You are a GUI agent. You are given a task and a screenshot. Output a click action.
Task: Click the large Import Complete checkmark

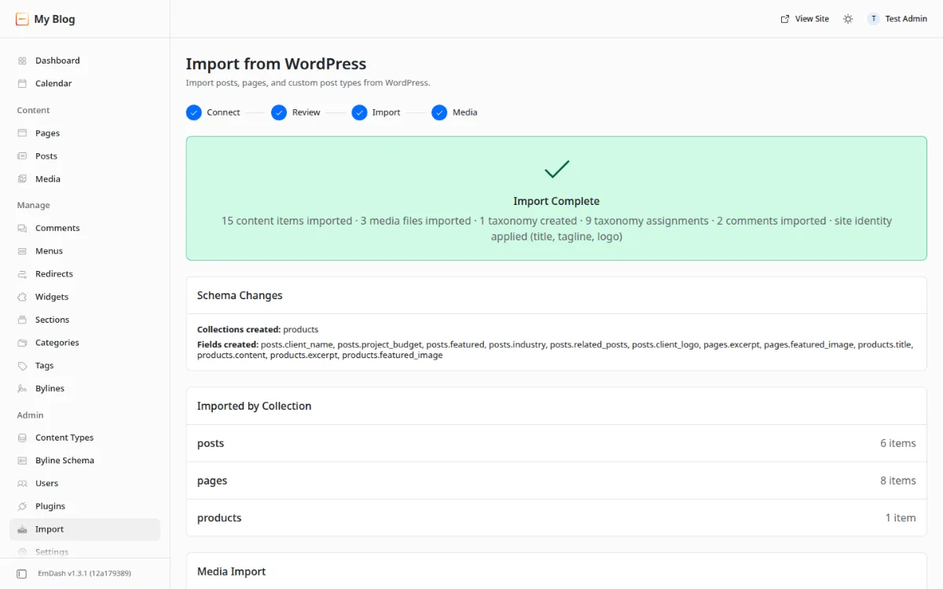(556, 169)
